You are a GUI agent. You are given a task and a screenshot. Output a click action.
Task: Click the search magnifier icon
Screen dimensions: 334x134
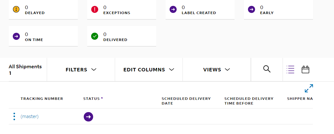click(x=267, y=69)
